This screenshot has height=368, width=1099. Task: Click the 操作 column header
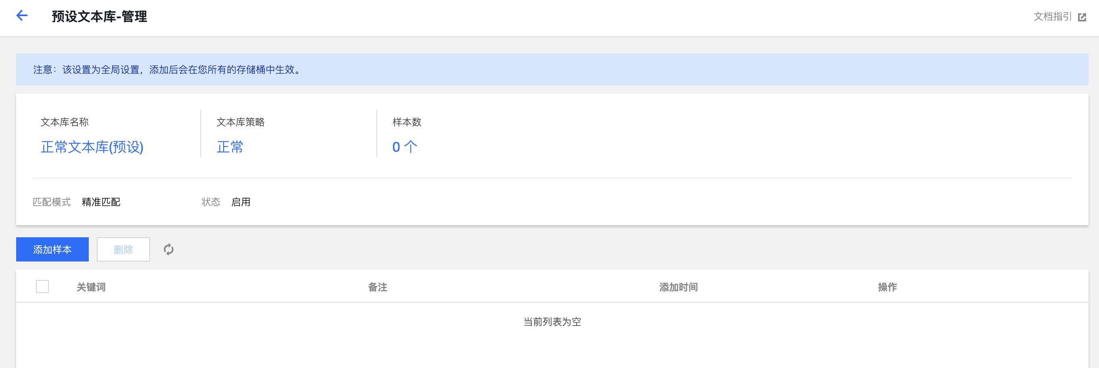[887, 287]
